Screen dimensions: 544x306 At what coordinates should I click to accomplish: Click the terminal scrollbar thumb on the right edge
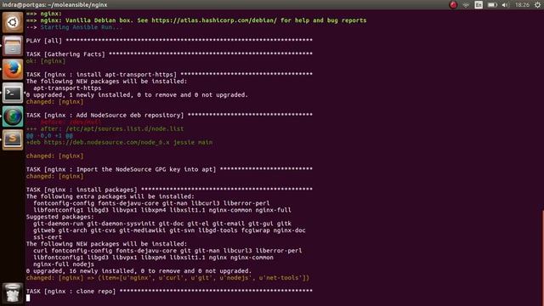point(543,258)
